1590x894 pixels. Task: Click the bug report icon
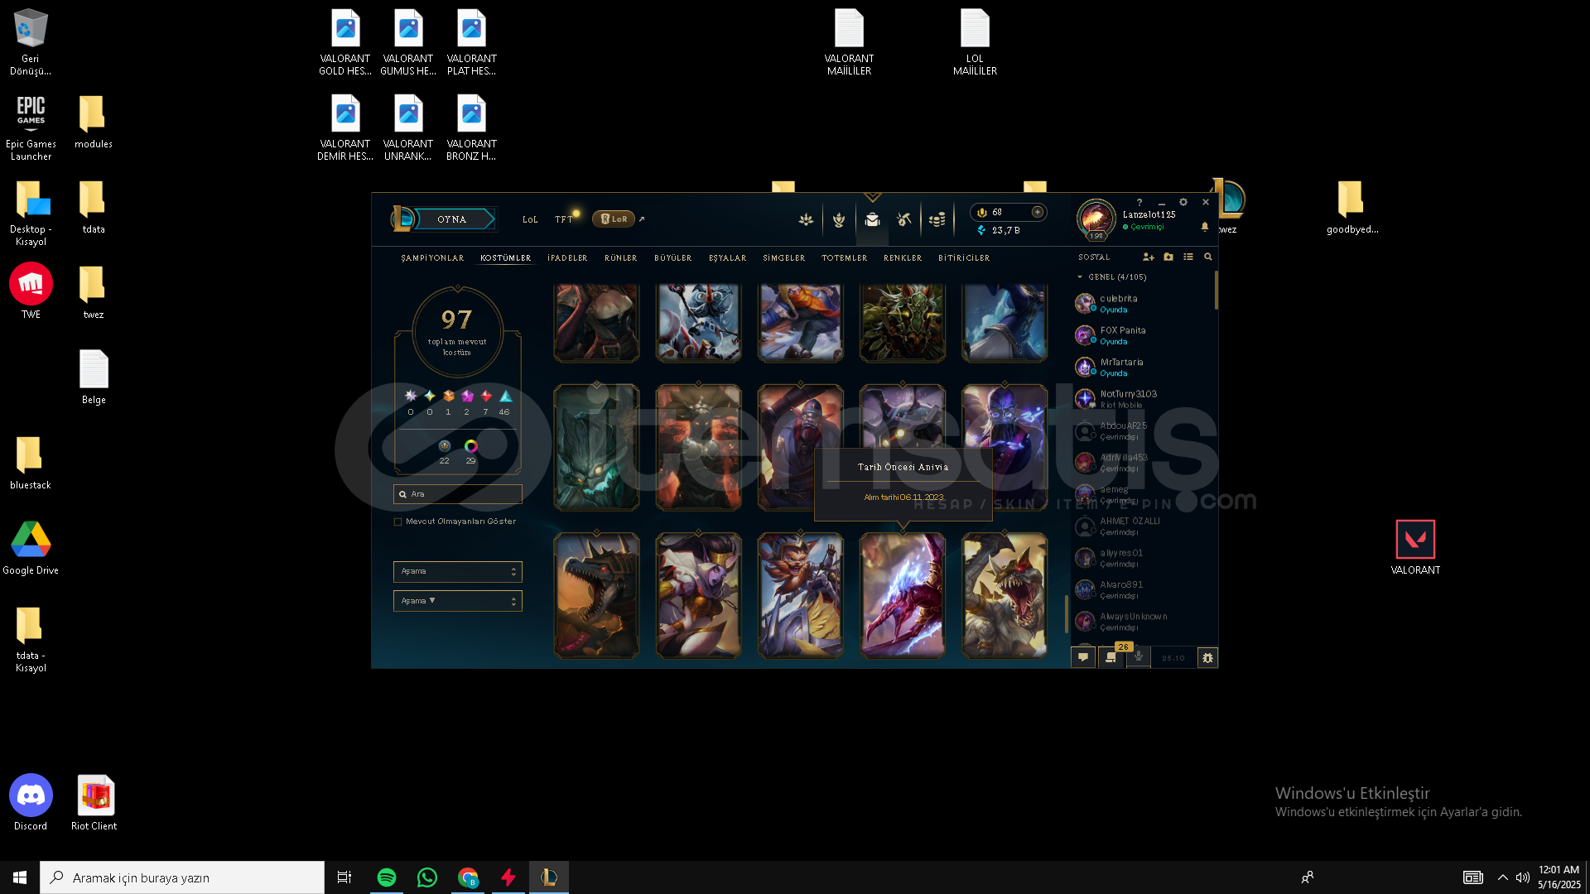pyautogui.click(x=1207, y=658)
